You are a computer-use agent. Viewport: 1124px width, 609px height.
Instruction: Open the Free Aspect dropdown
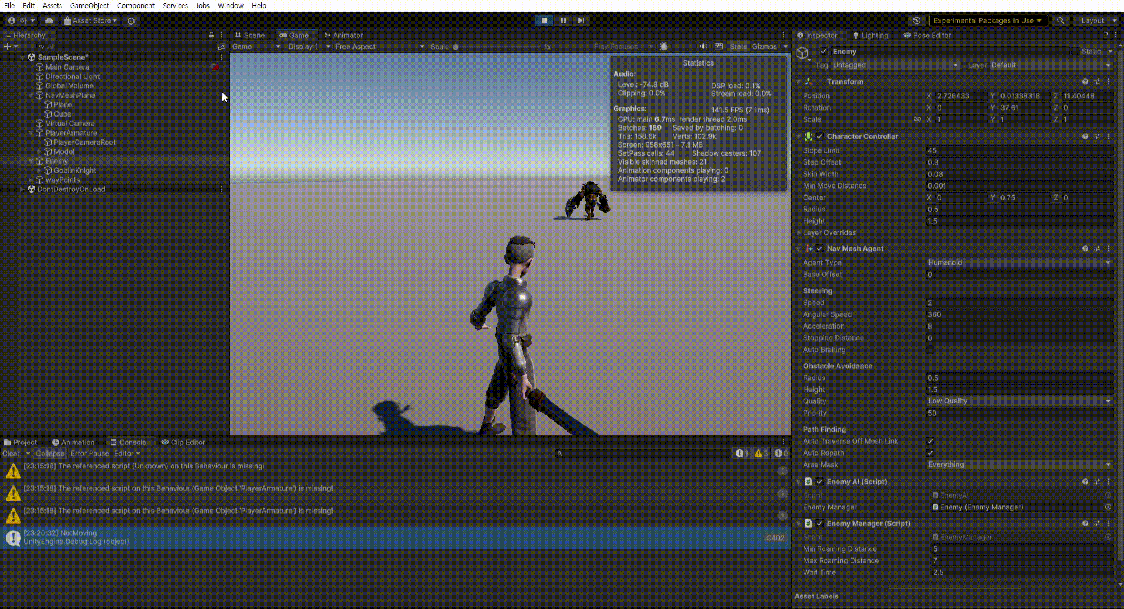(x=379, y=46)
